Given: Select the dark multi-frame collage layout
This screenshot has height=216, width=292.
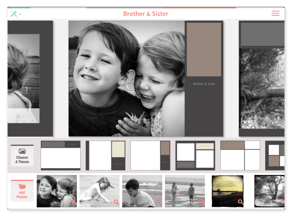Looking at the screenshot, I should point(195,155).
